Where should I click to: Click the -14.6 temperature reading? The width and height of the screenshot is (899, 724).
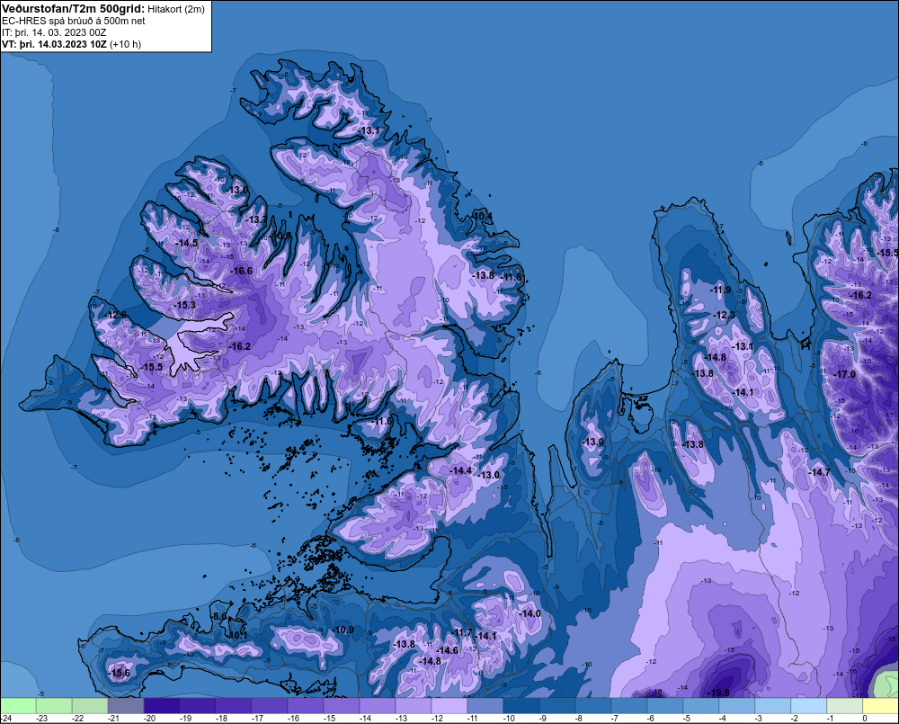coord(447,650)
